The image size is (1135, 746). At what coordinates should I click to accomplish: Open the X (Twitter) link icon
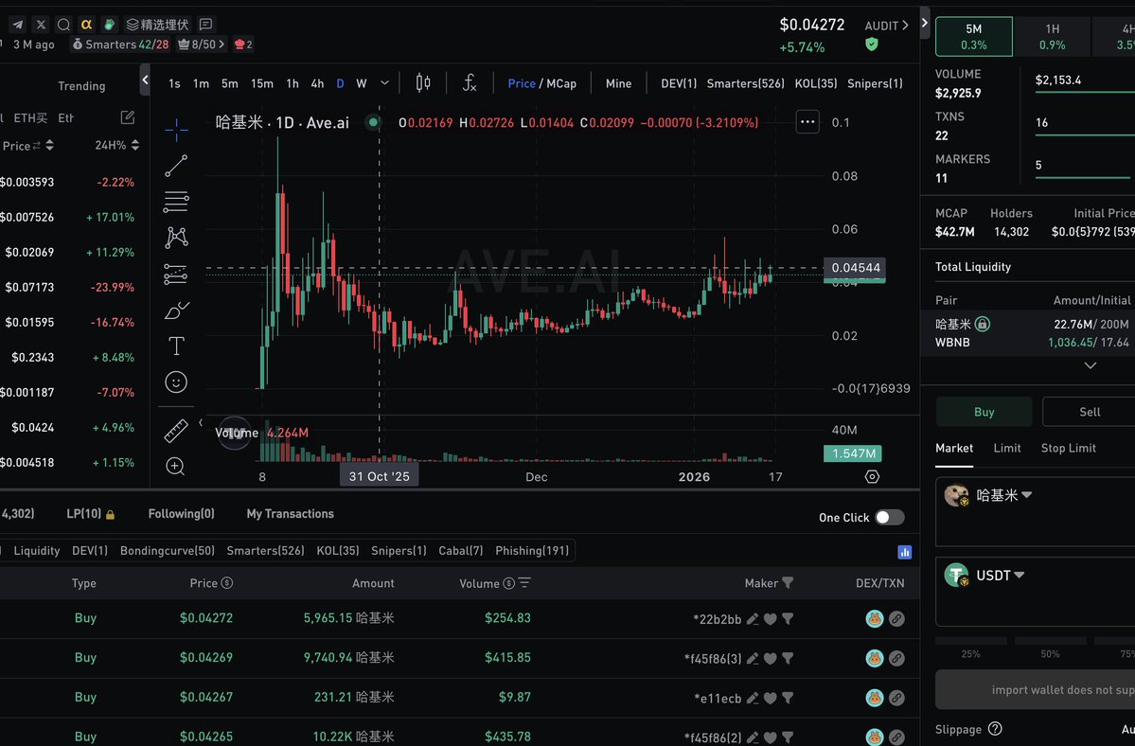click(41, 25)
